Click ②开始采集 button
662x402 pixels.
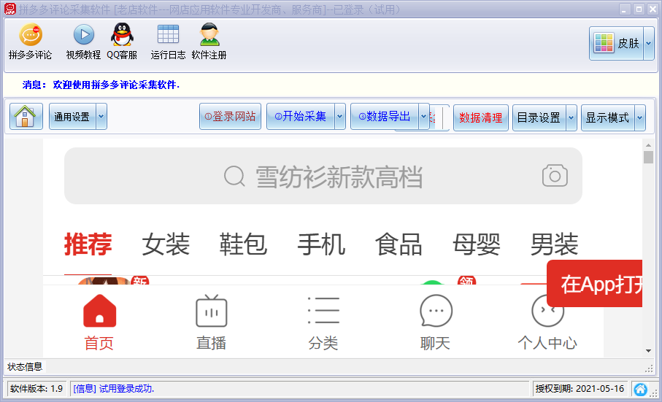click(x=301, y=117)
